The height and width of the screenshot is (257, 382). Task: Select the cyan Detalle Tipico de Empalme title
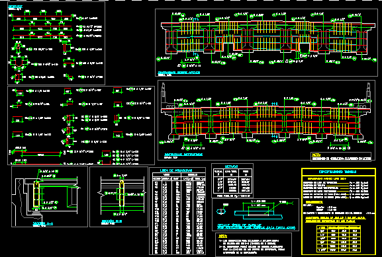click(256, 227)
